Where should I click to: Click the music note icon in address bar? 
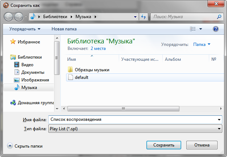(x=33, y=17)
